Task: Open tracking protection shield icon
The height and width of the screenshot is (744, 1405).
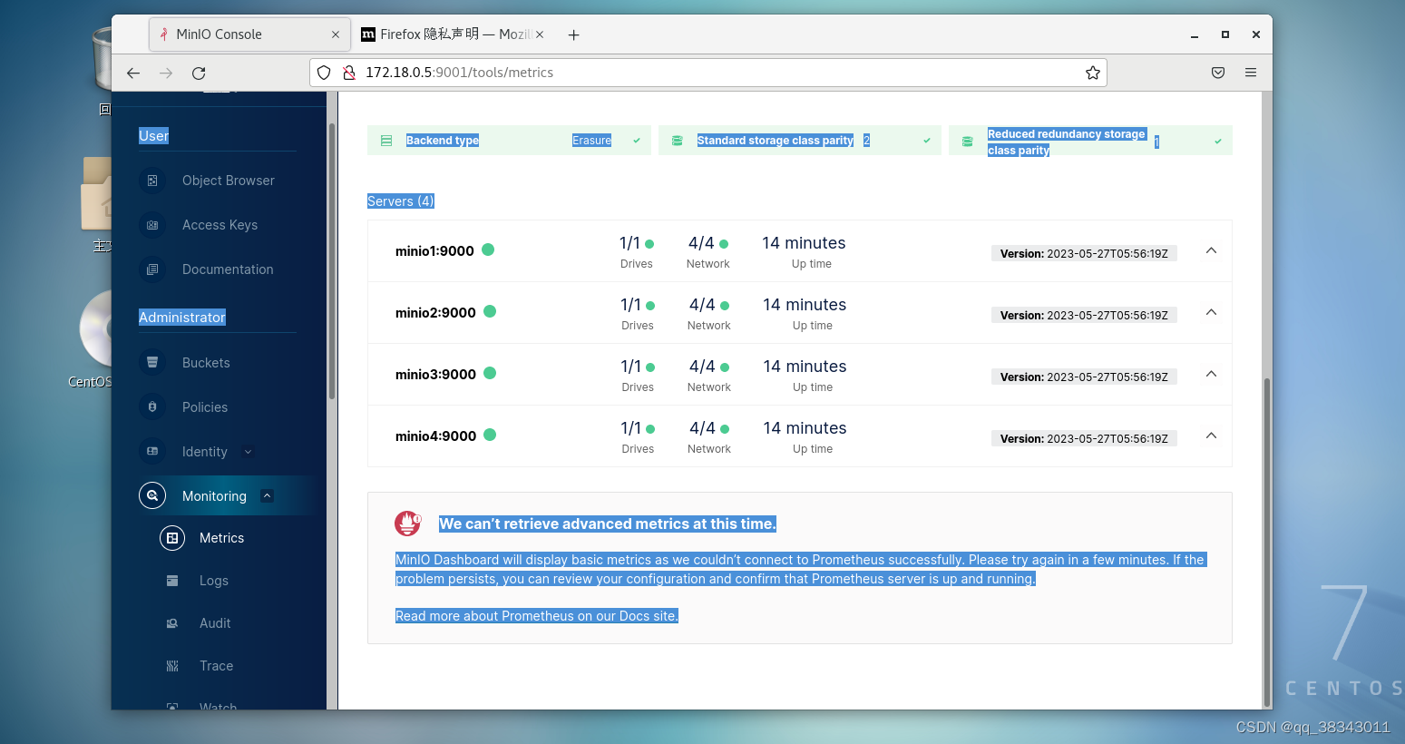Action: 324,73
